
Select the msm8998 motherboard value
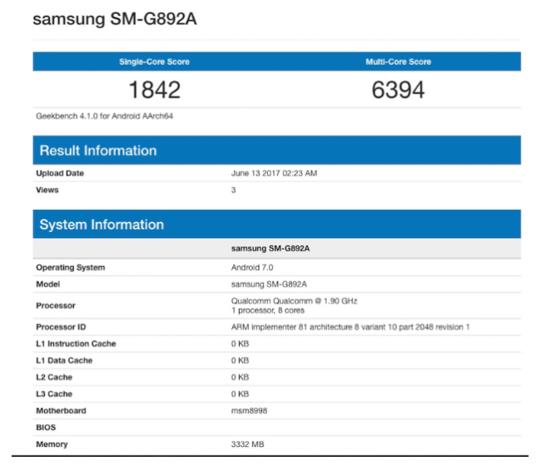pyautogui.click(x=249, y=411)
